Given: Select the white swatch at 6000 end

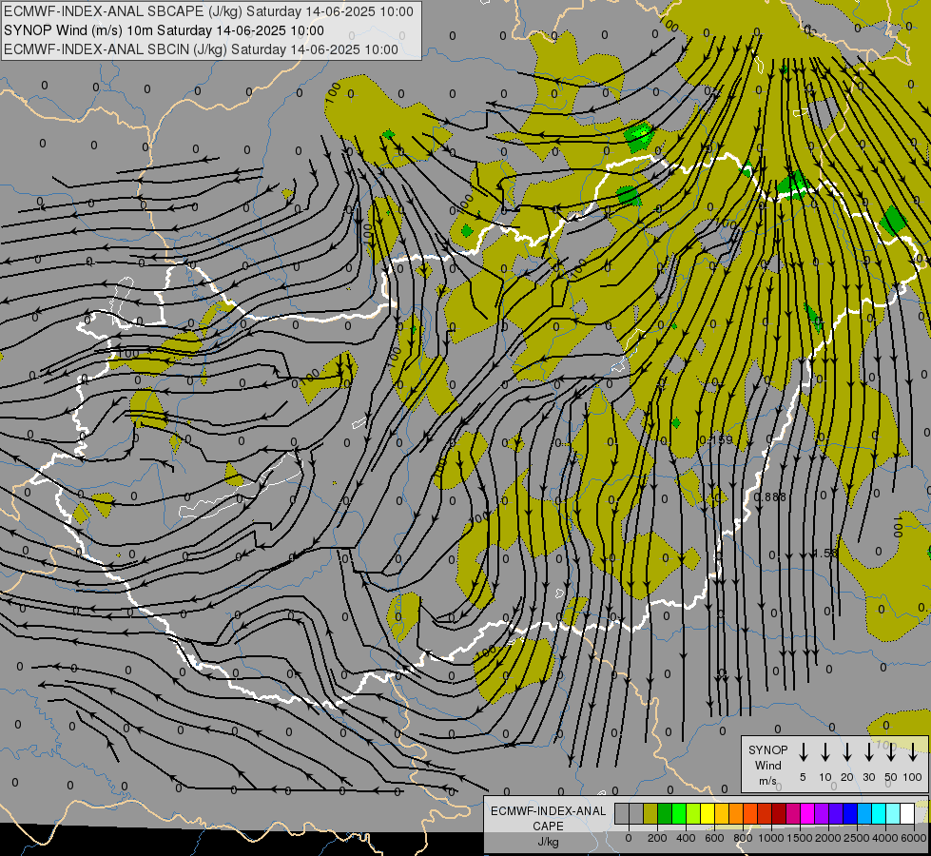Looking at the screenshot, I should click(x=907, y=813).
